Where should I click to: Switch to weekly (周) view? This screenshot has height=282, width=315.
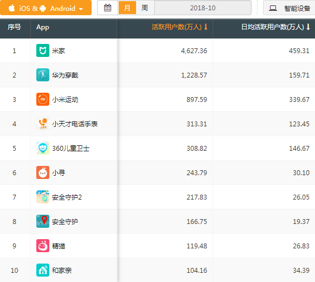[x=145, y=8]
